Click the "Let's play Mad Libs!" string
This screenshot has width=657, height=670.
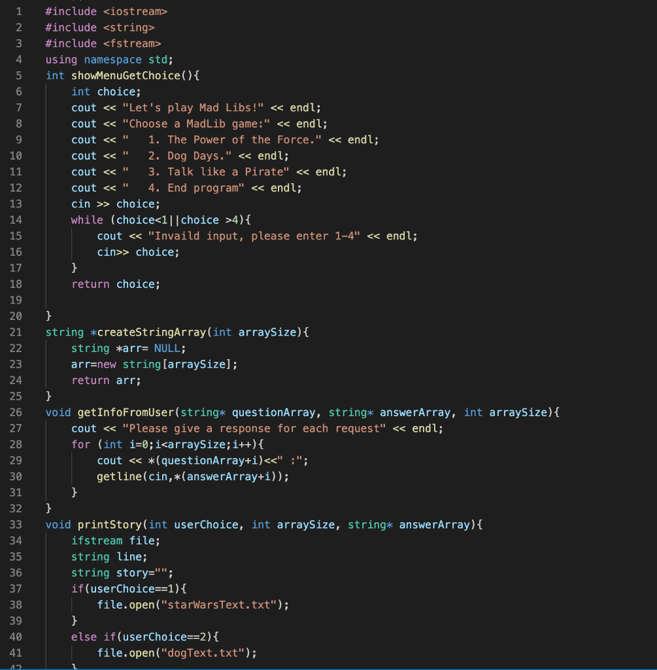193,108
